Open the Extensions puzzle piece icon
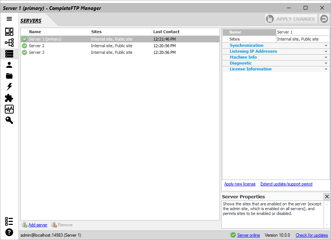The image size is (331, 240). 9,98
